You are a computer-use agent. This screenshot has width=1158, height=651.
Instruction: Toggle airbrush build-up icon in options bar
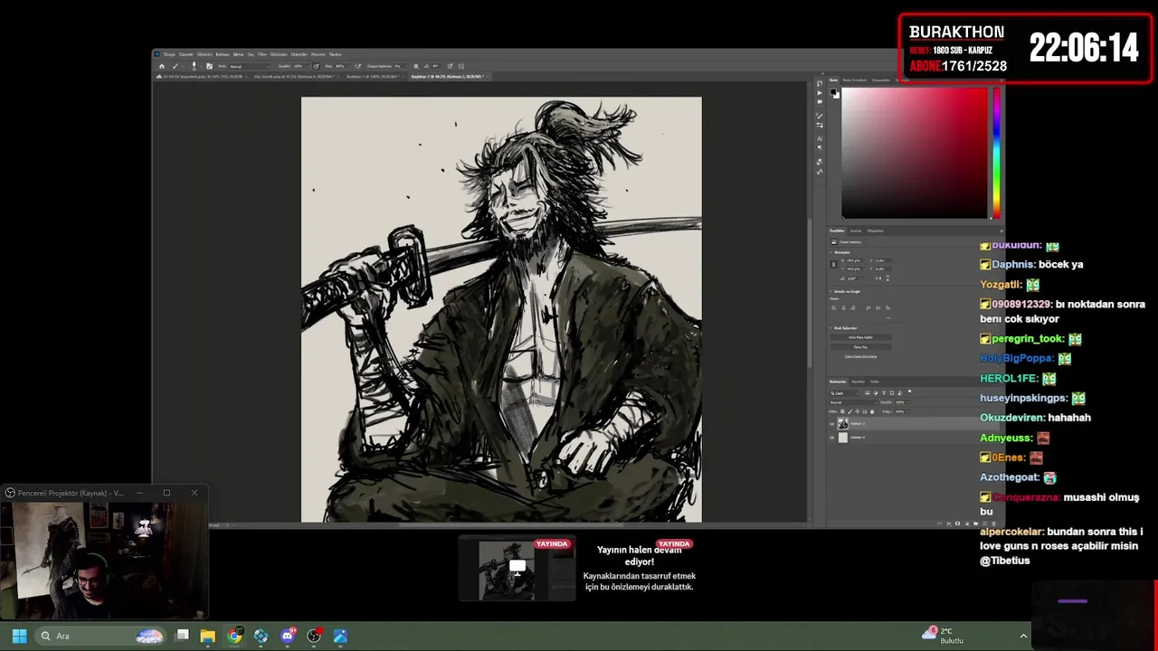357,66
